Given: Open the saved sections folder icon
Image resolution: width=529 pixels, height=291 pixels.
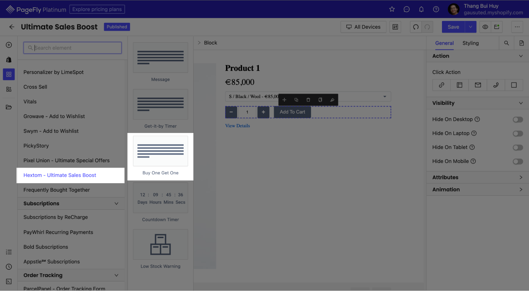Looking at the screenshot, I should tap(9, 107).
